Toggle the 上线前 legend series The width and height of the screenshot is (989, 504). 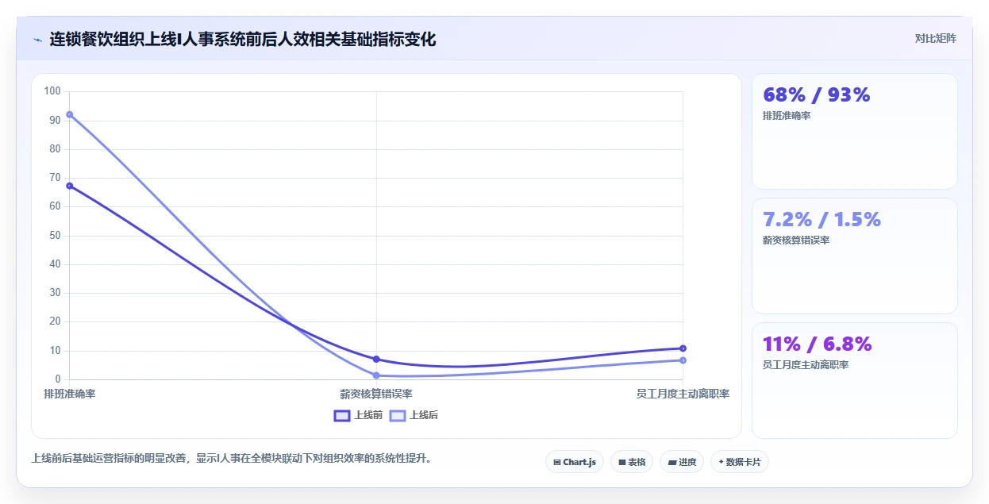point(358,415)
